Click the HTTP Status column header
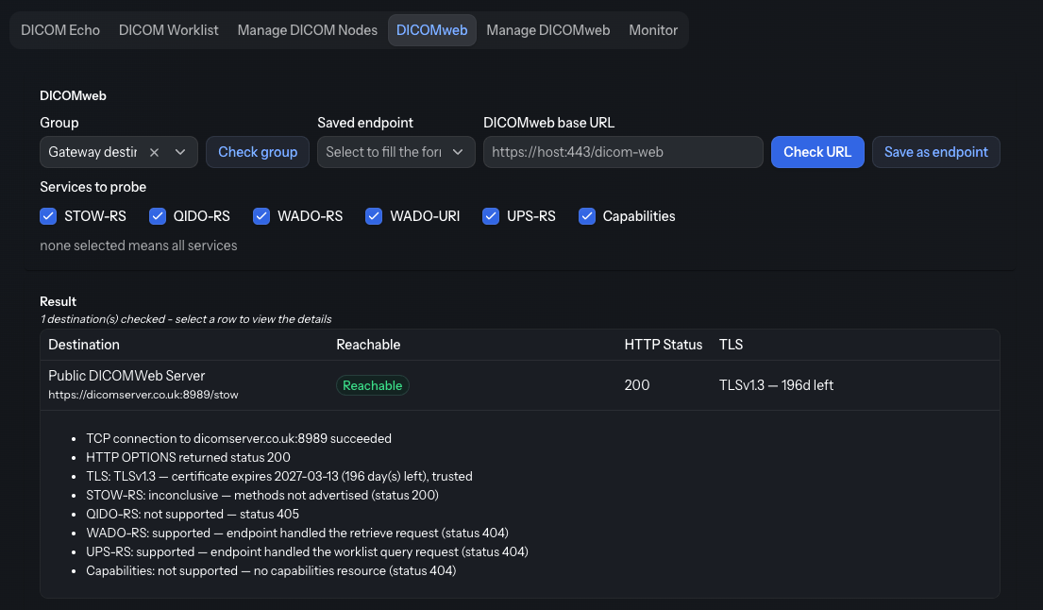This screenshot has width=1043, height=610. pyautogui.click(x=664, y=345)
